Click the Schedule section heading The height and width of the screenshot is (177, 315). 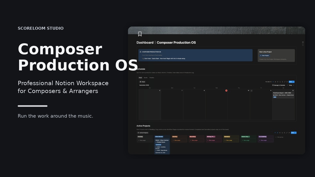point(141,69)
